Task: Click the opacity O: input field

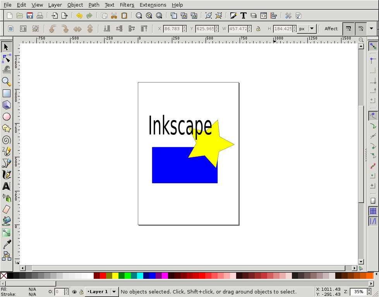Action: coord(60,292)
